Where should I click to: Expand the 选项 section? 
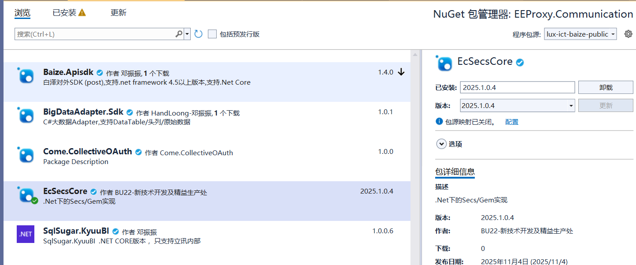441,144
